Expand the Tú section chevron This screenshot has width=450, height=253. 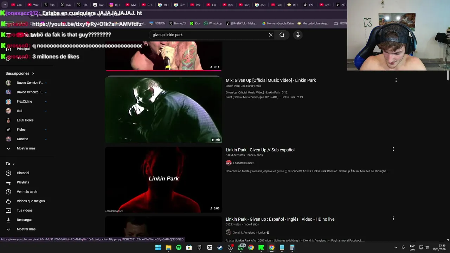point(14,164)
